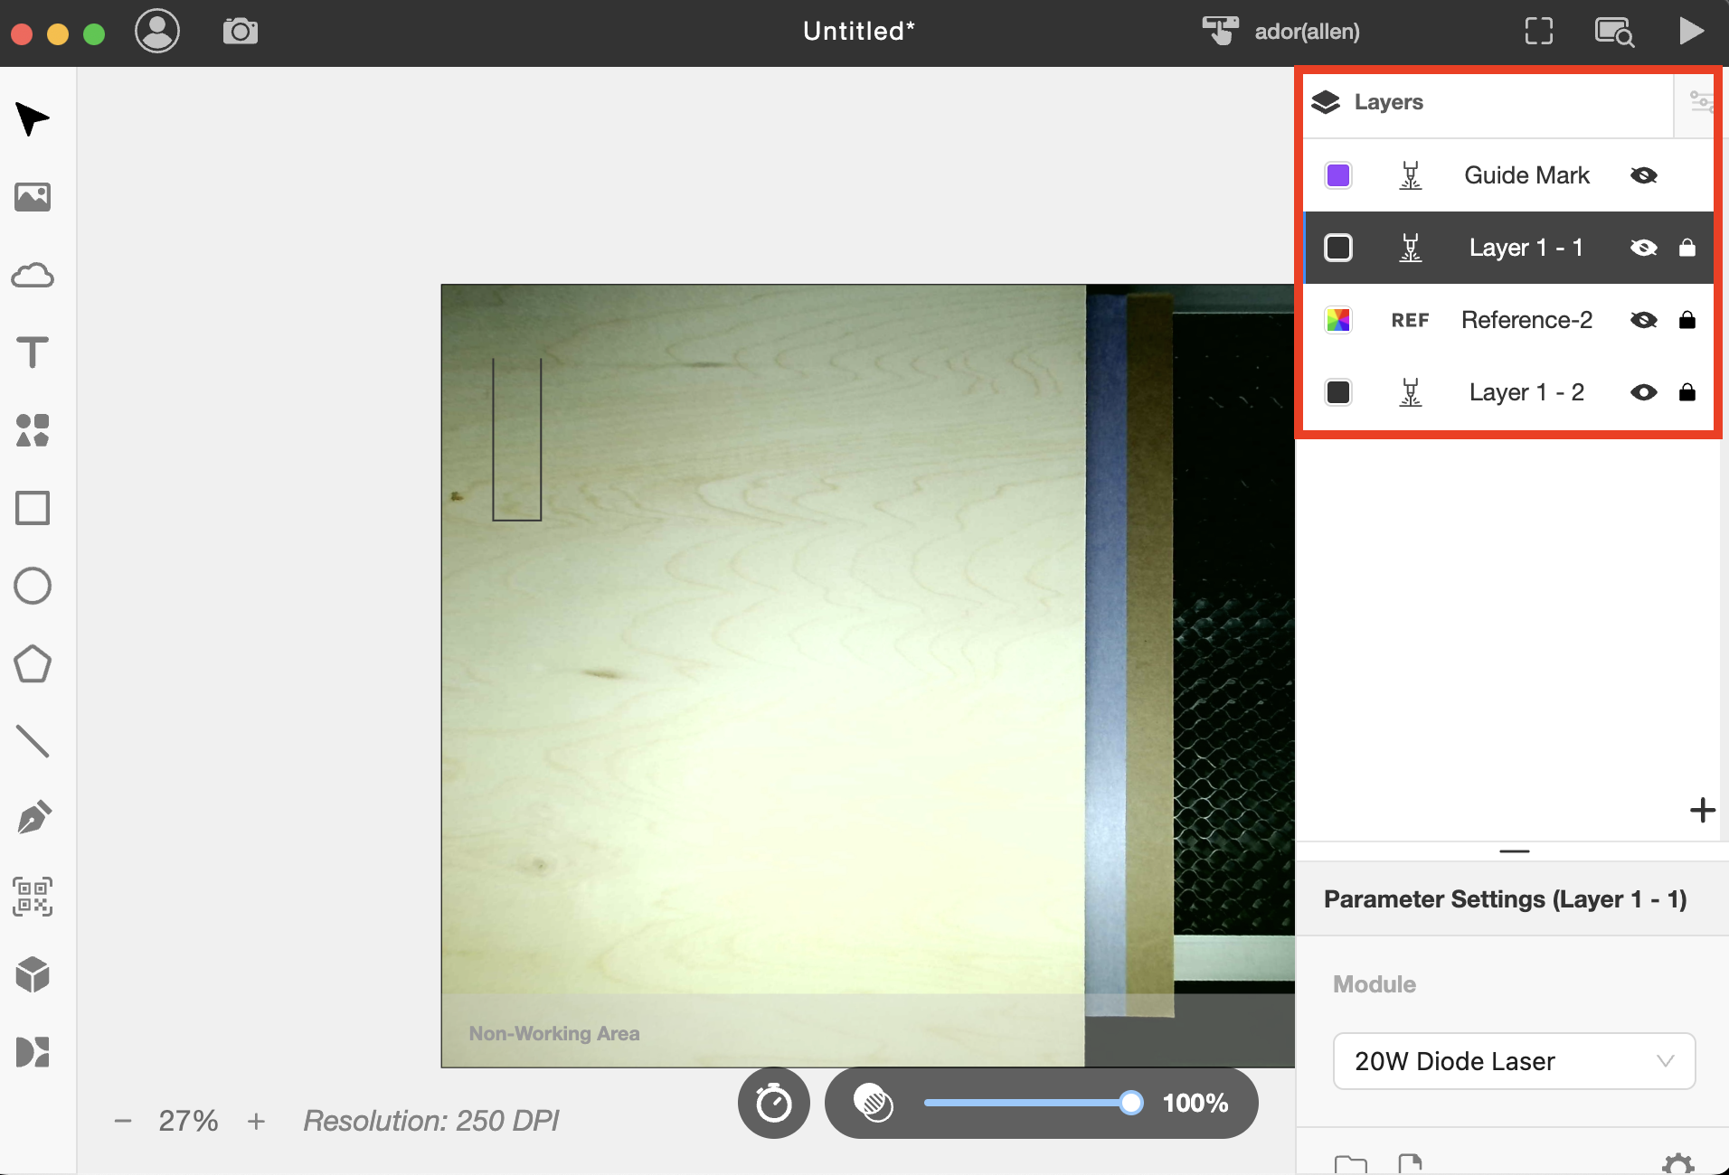Screen dimensions: 1729x1175
Task: Click the camera opacity toggle icon
Action: (874, 1103)
